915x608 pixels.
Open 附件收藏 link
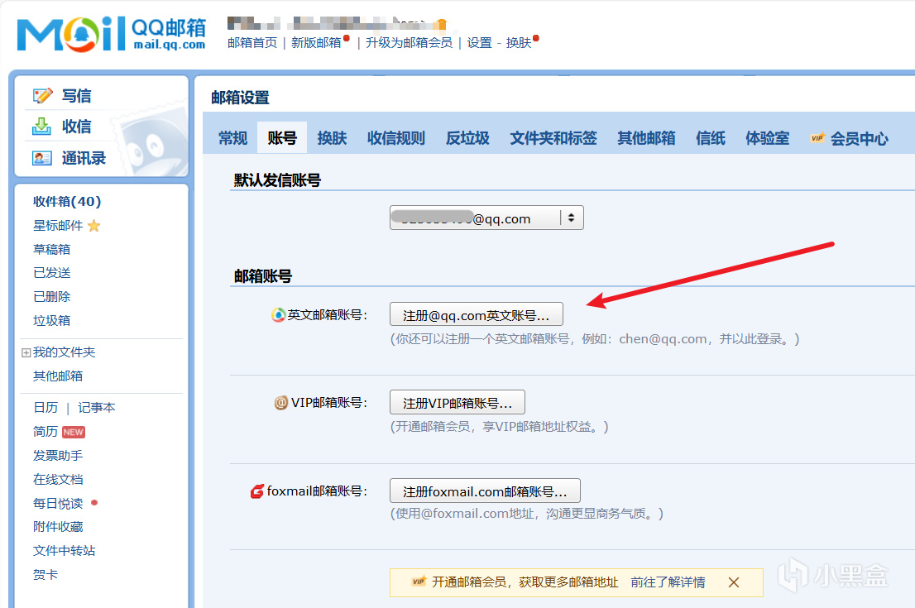(58, 527)
